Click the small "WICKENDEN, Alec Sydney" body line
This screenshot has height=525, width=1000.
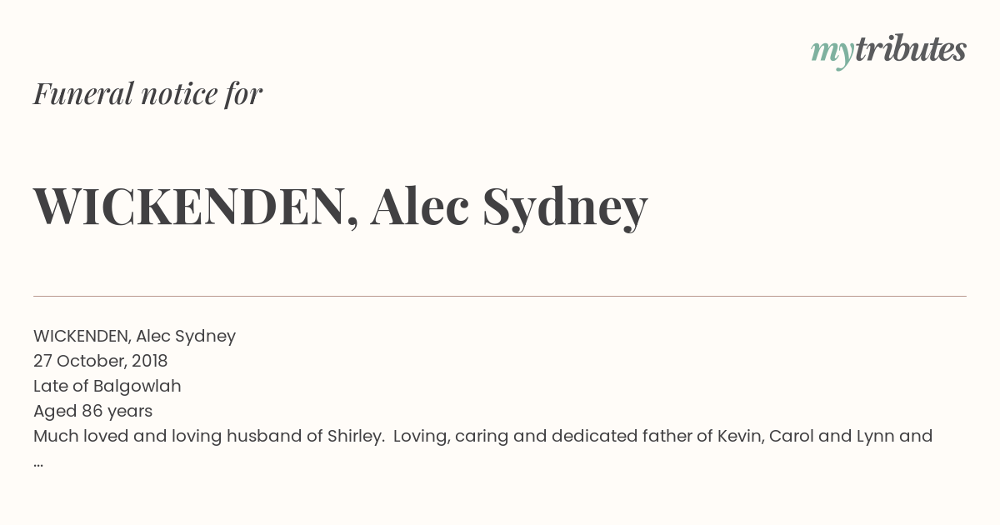(x=134, y=336)
